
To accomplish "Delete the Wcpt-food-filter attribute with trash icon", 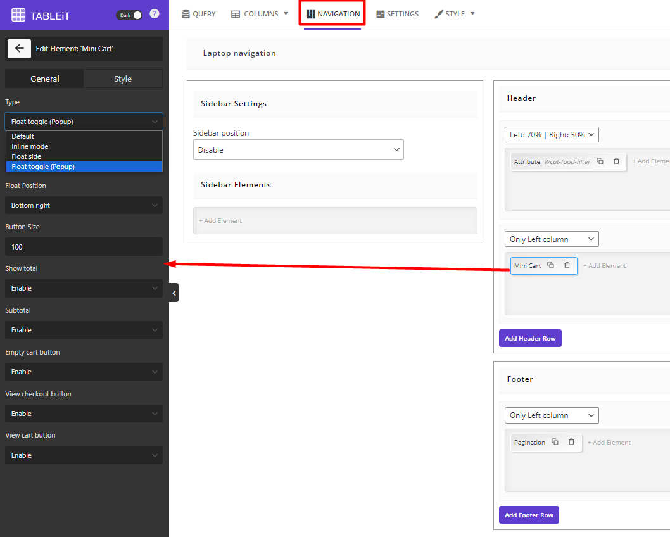I will point(616,161).
